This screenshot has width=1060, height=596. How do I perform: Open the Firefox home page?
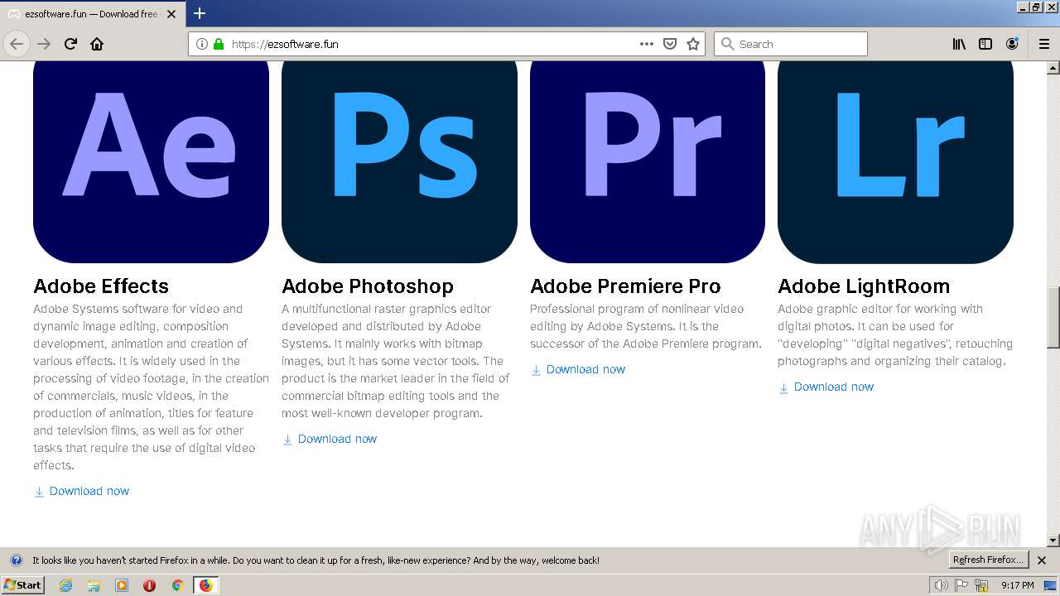click(97, 44)
